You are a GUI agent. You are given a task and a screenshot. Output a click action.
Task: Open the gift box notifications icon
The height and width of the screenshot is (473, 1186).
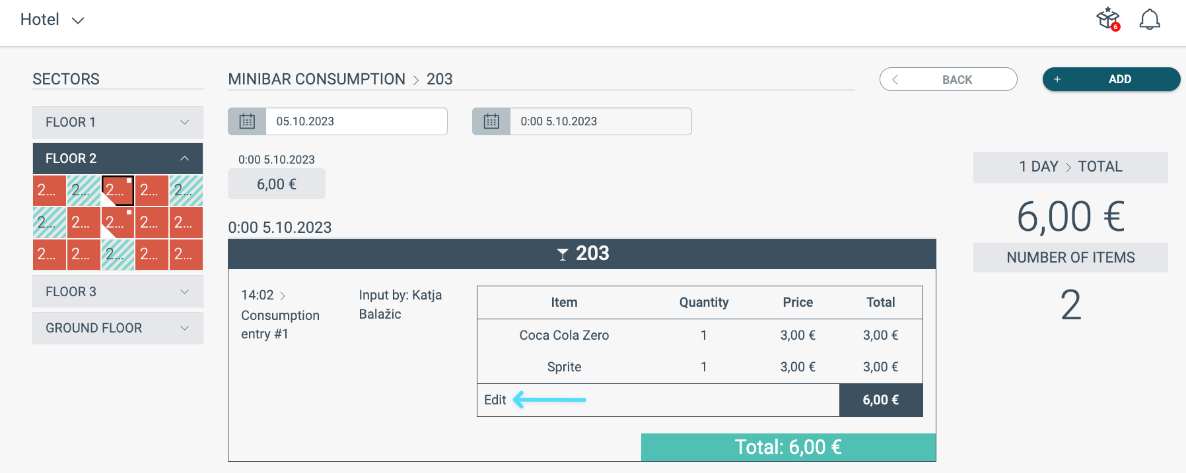(1108, 19)
